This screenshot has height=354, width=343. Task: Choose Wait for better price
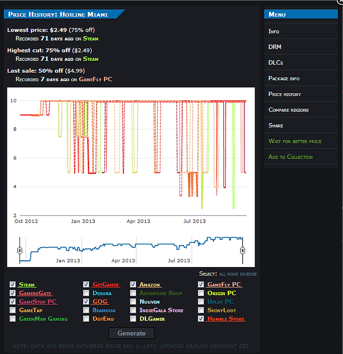coord(301,141)
